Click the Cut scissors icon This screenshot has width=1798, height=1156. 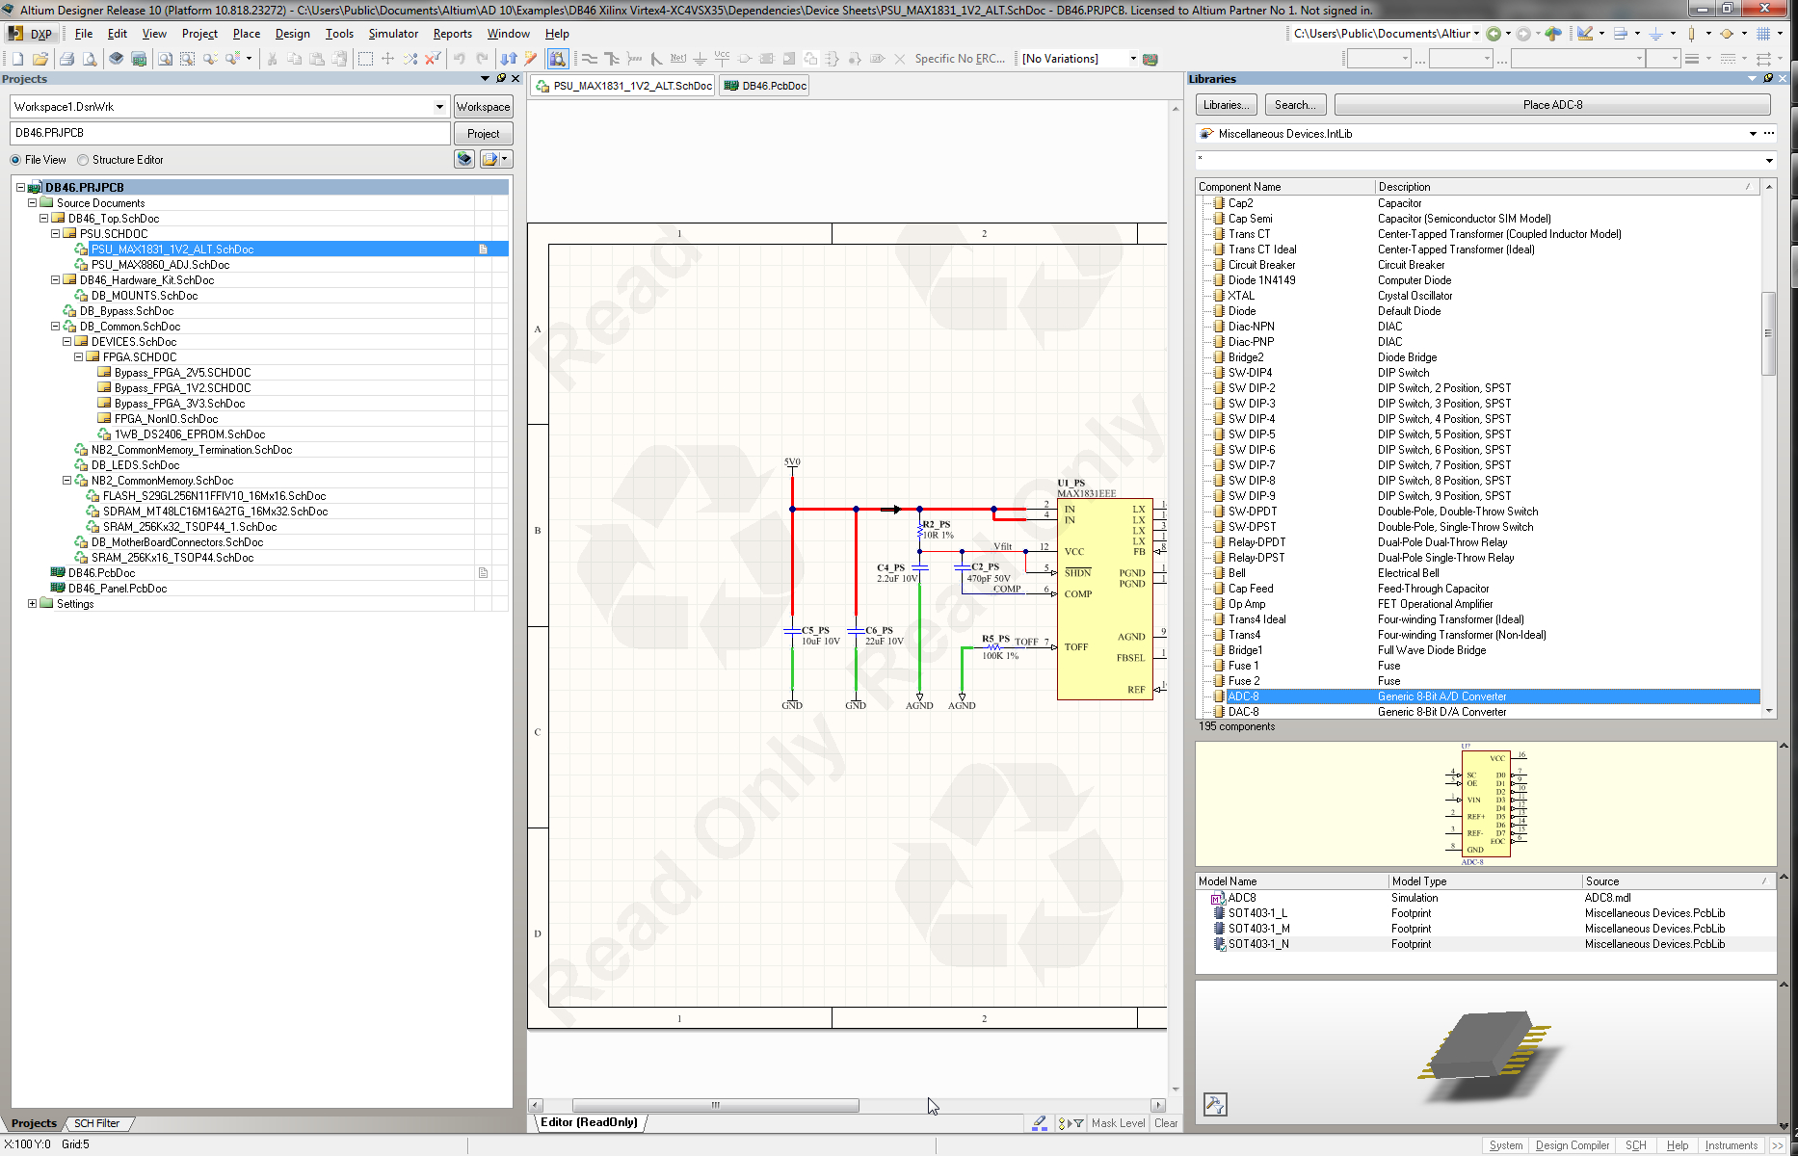click(273, 59)
